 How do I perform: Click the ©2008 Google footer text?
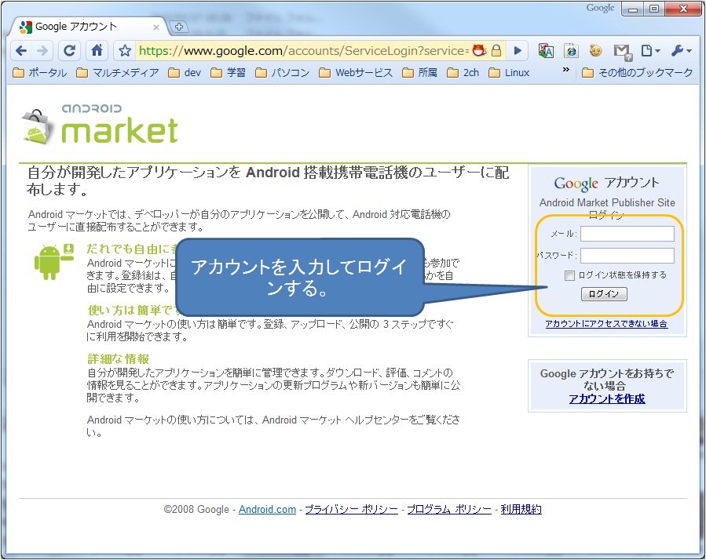196,510
